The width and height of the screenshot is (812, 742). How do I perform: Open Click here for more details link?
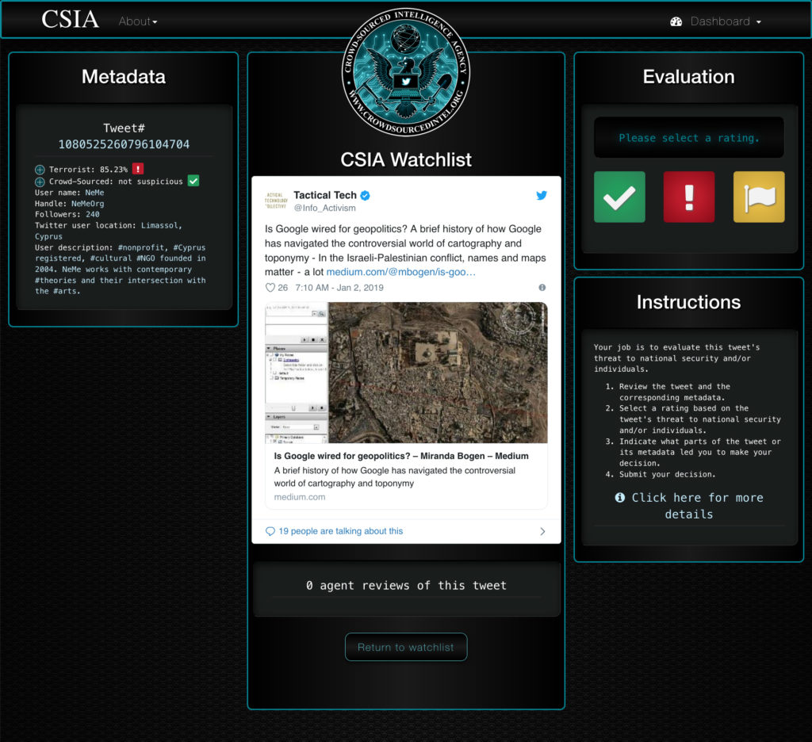click(688, 506)
